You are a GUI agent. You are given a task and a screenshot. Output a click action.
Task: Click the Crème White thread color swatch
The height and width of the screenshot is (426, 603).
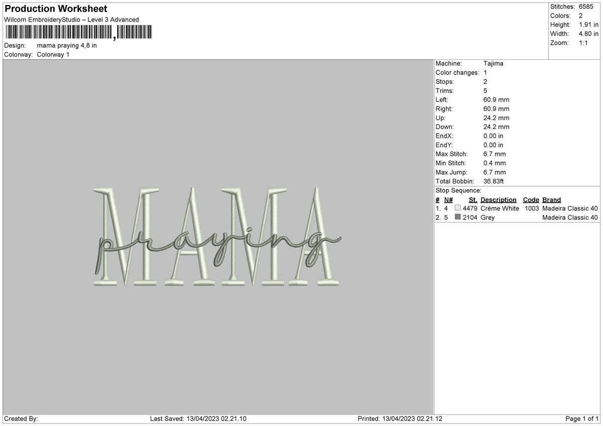click(457, 208)
